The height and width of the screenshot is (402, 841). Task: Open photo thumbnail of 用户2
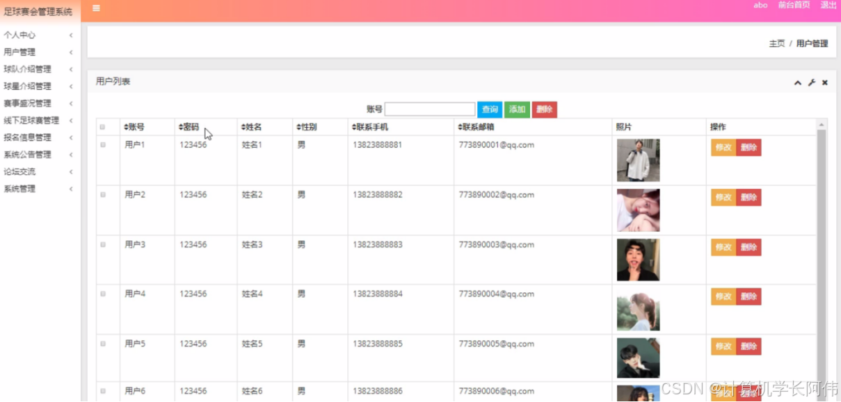[638, 210]
